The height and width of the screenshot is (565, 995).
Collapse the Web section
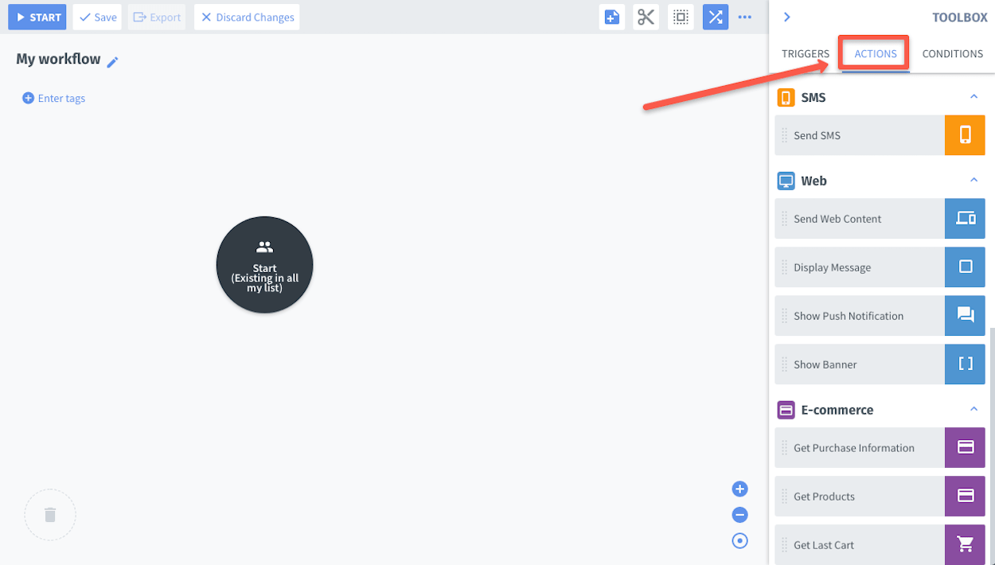974,181
